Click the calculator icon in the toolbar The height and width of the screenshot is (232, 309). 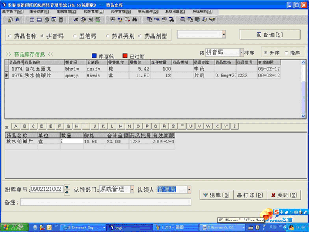coord(61,20)
